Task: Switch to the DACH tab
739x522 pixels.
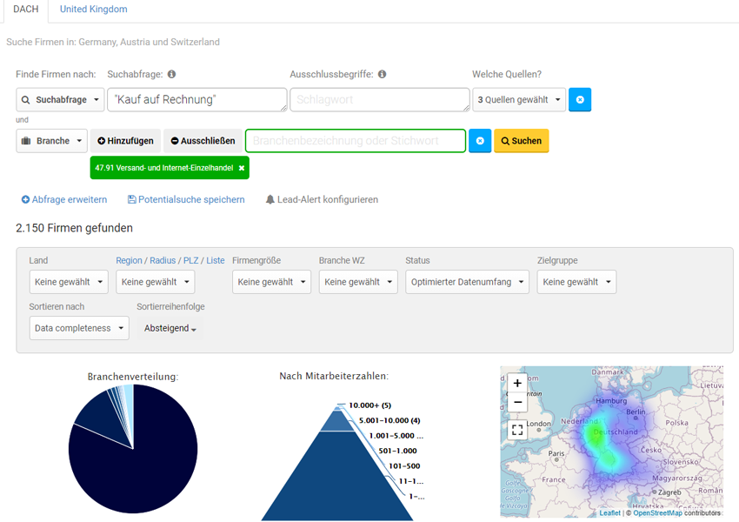Action: tap(26, 10)
